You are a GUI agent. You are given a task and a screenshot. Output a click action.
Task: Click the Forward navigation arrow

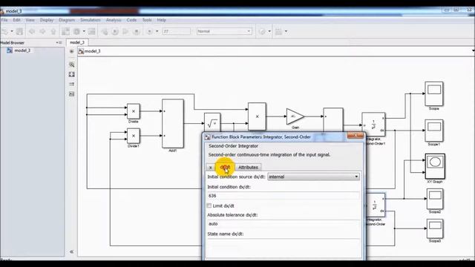click(x=42, y=31)
